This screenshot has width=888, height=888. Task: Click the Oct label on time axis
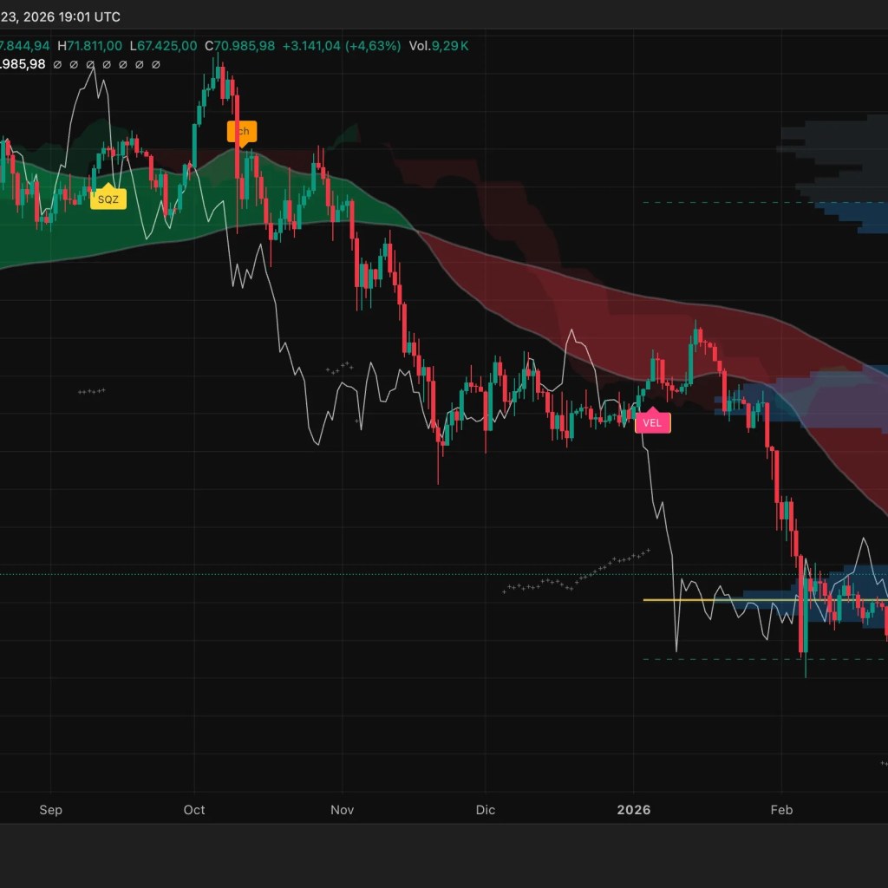click(x=194, y=810)
